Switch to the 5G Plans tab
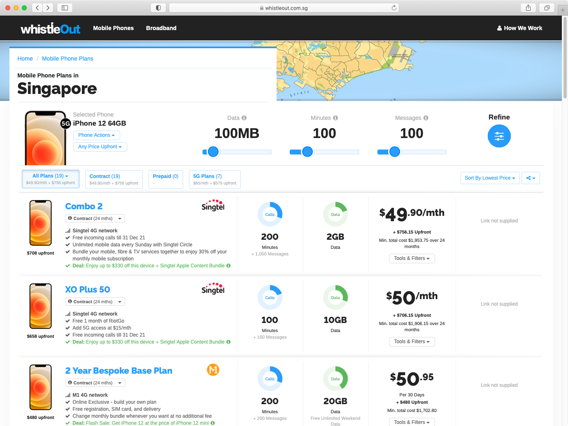 (x=214, y=179)
